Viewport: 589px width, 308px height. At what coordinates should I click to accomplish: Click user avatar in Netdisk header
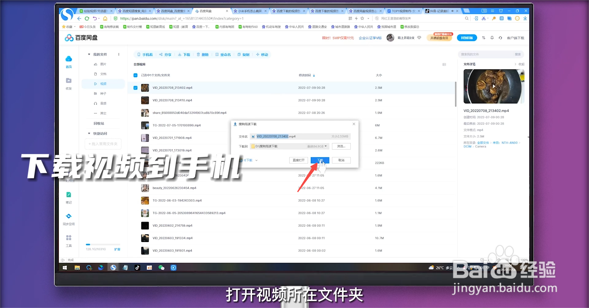click(x=390, y=38)
